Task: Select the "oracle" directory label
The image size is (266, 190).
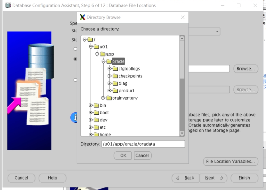Action: (x=118, y=61)
